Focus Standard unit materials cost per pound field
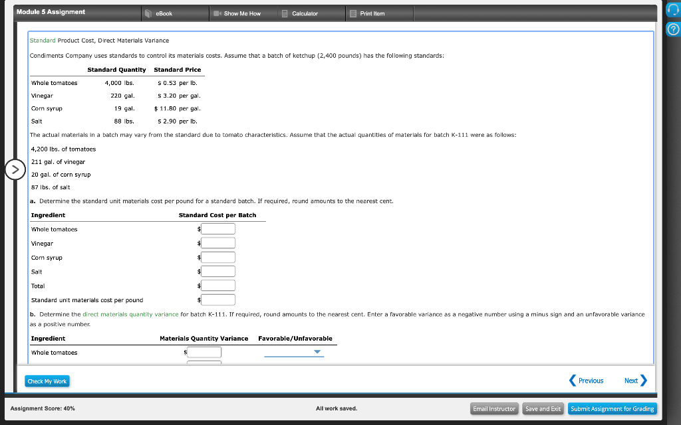The height and width of the screenshot is (425, 681). [x=218, y=299]
